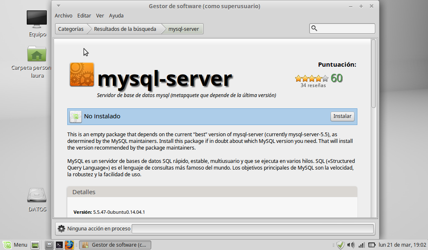Viewport: 428px width, 250px height.
Task: Return to Resultados de la búsqueda
Action: [125, 29]
